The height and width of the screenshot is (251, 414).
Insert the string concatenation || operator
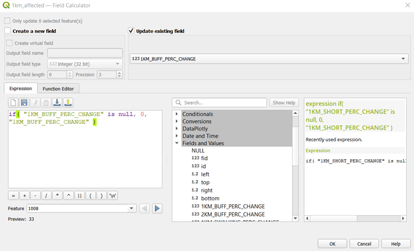pos(79,195)
